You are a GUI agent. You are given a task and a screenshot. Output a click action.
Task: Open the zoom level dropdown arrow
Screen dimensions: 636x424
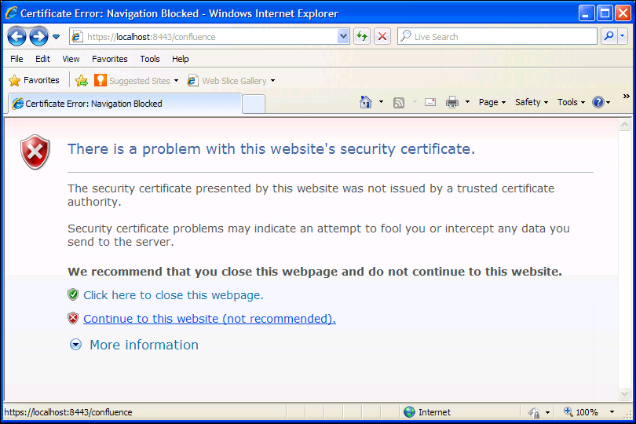612,411
